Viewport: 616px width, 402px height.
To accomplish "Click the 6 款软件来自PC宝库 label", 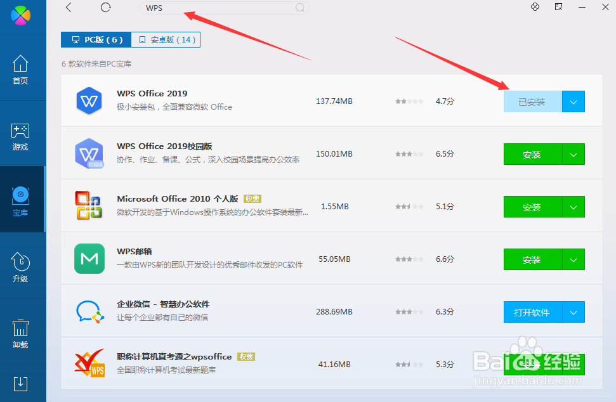I will pyautogui.click(x=96, y=63).
